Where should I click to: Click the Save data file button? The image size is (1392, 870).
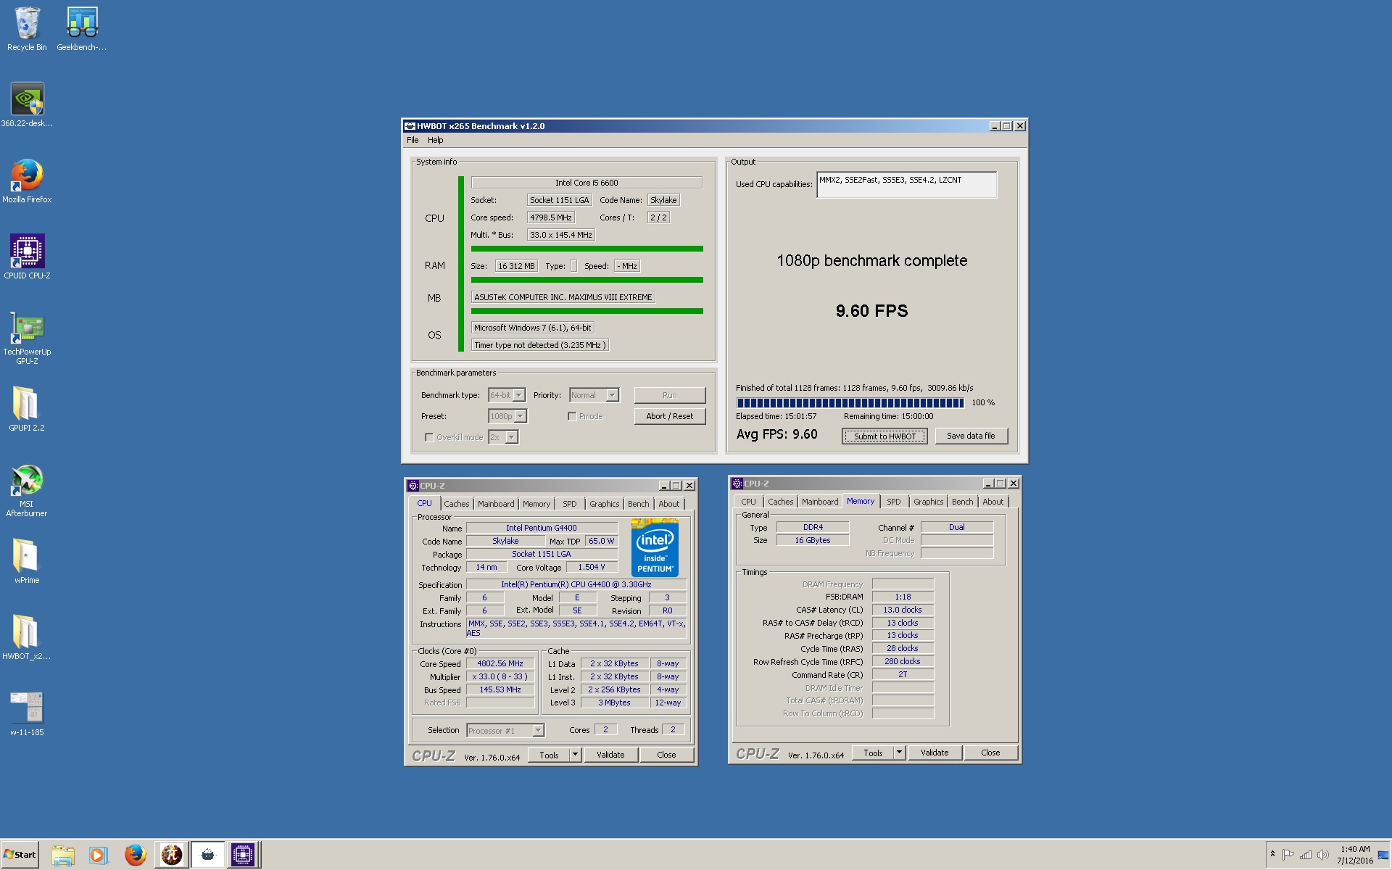[x=971, y=436]
